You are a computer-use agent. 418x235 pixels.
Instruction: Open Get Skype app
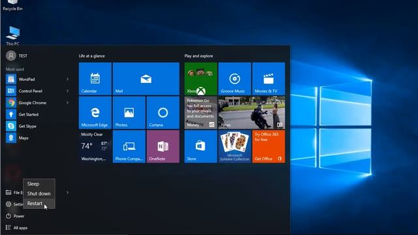click(37, 126)
